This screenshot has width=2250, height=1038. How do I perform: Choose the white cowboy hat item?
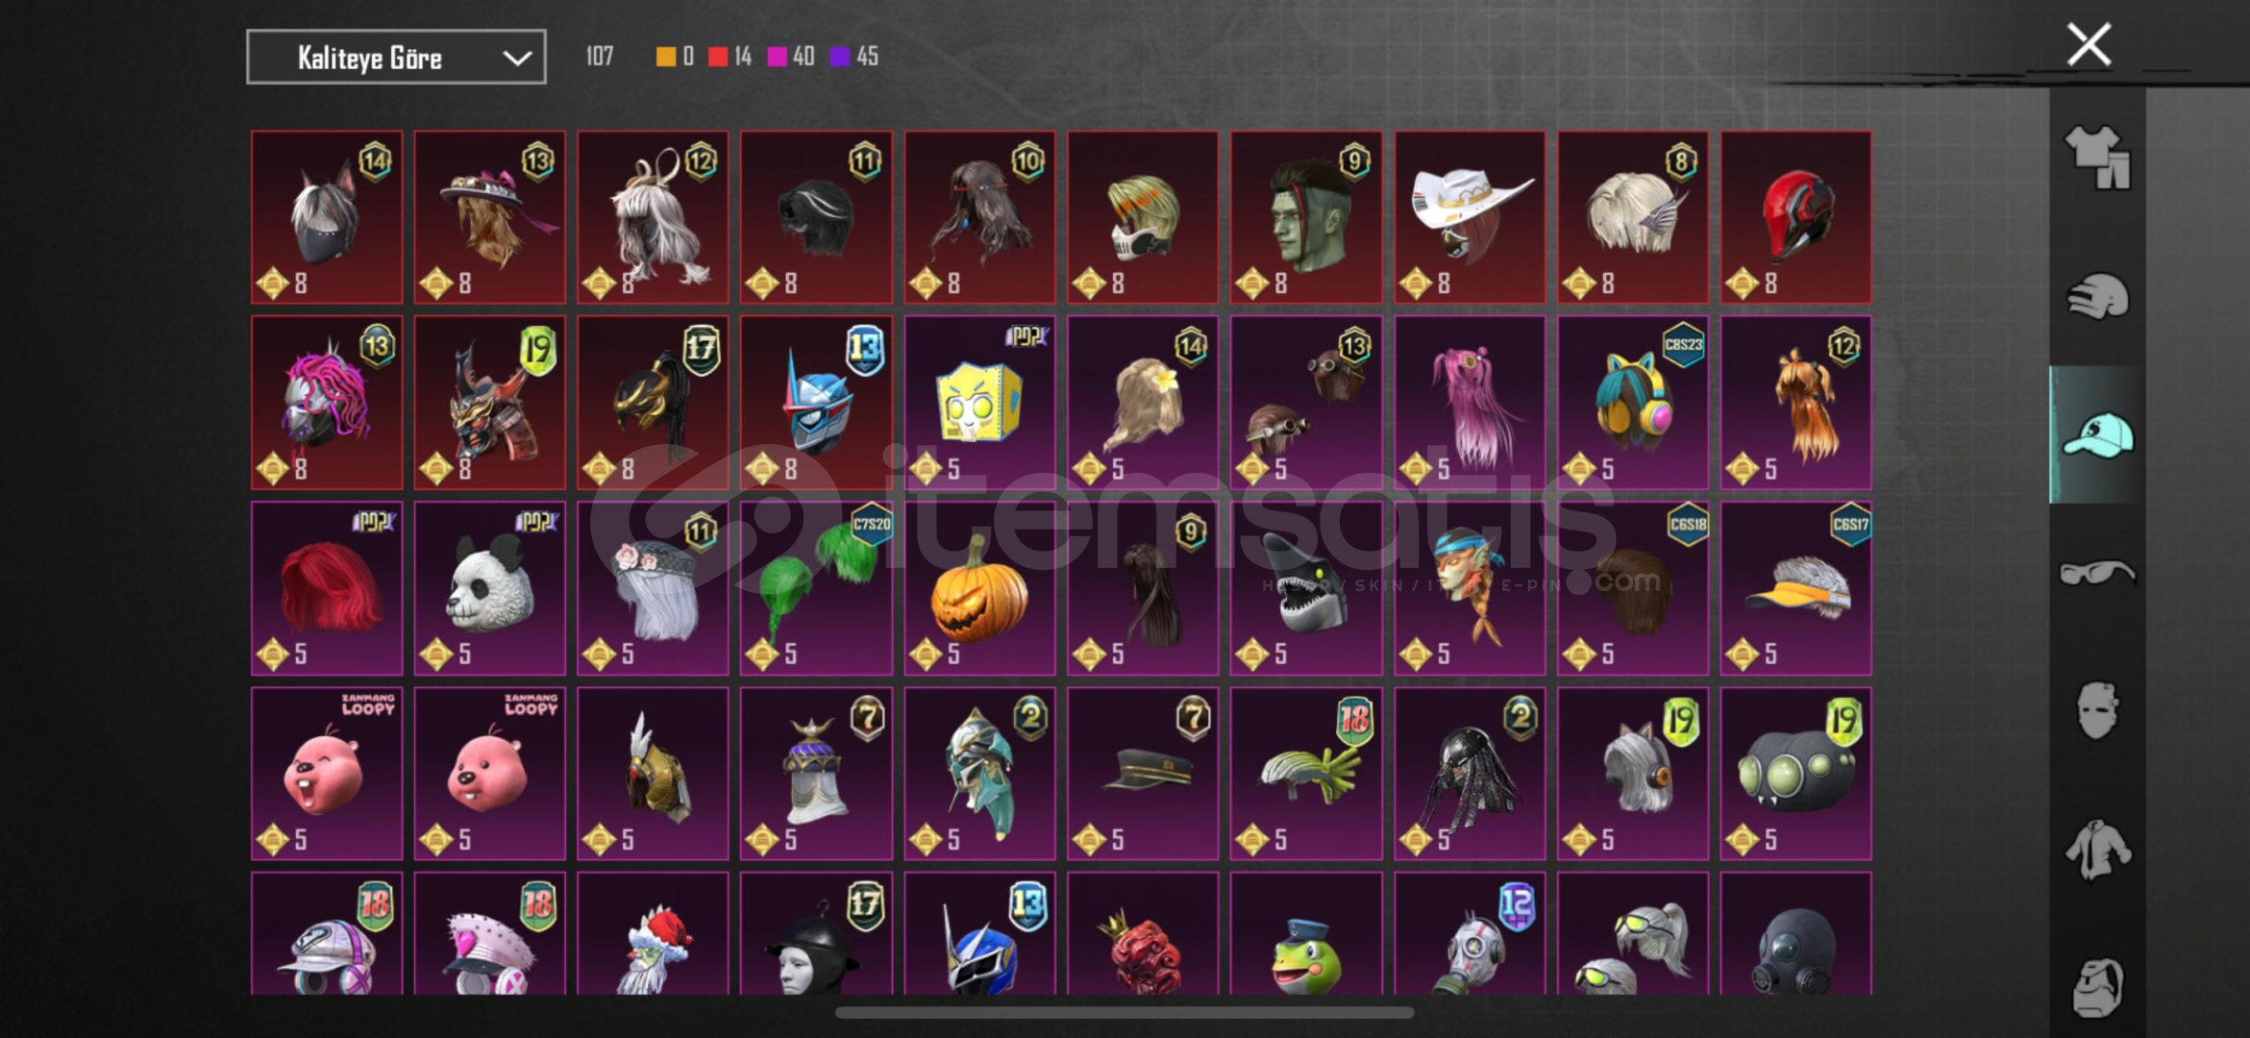point(1470,217)
